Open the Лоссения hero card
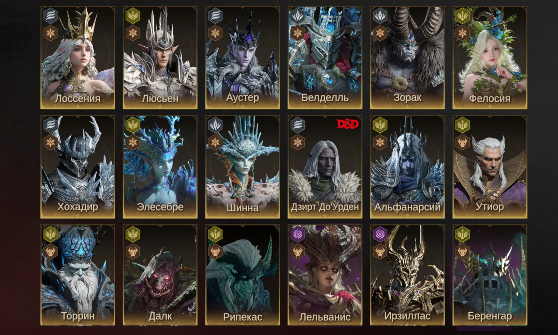Screen dimensions: 558x335 tap(78, 57)
